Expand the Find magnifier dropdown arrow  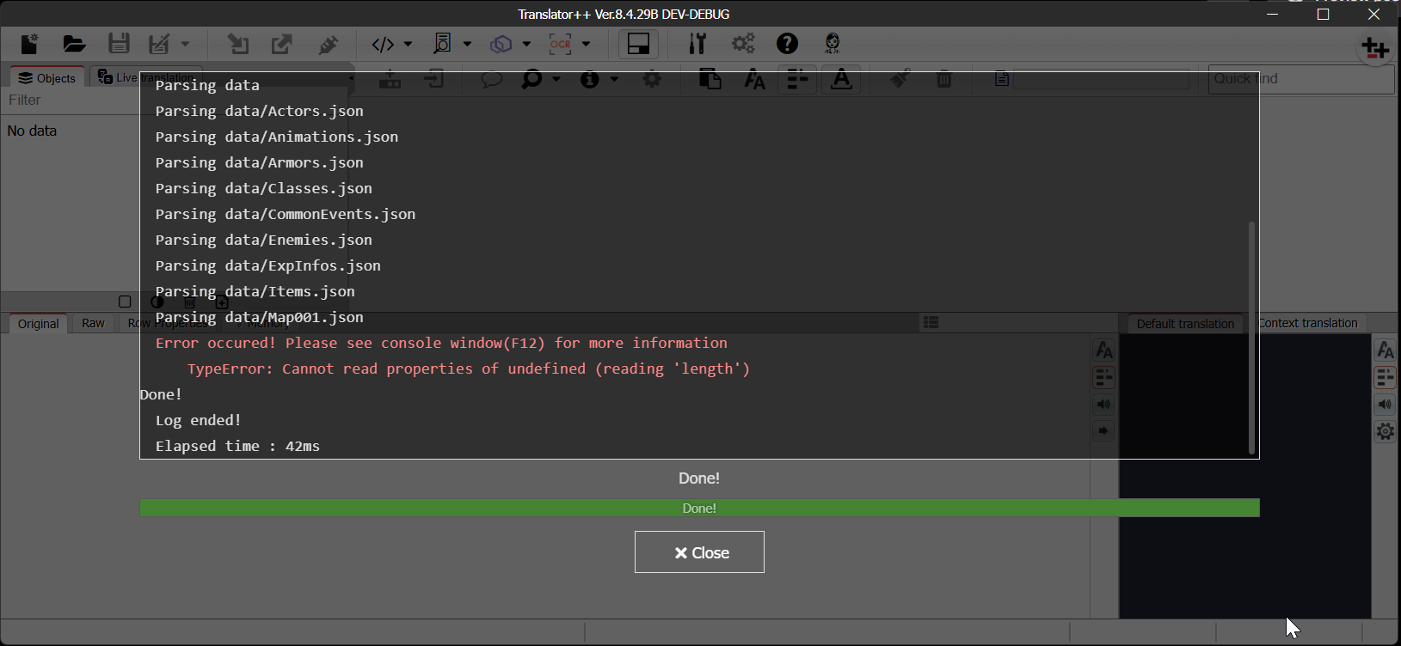556,80
